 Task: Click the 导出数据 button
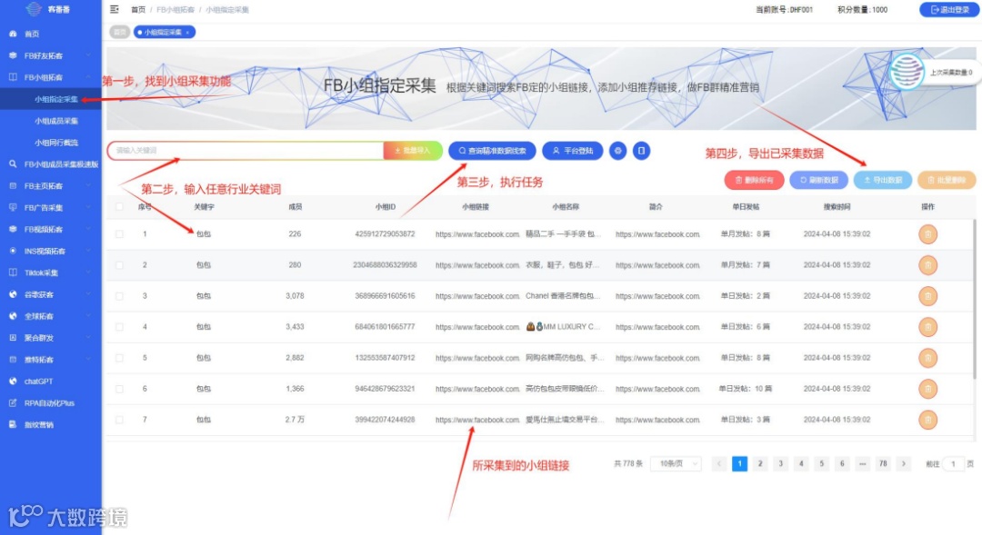click(882, 180)
